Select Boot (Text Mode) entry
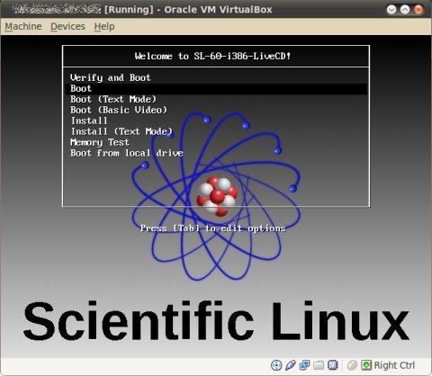Viewport: 432px width, 376px height. pyautogui.click(x=113, y=99)
